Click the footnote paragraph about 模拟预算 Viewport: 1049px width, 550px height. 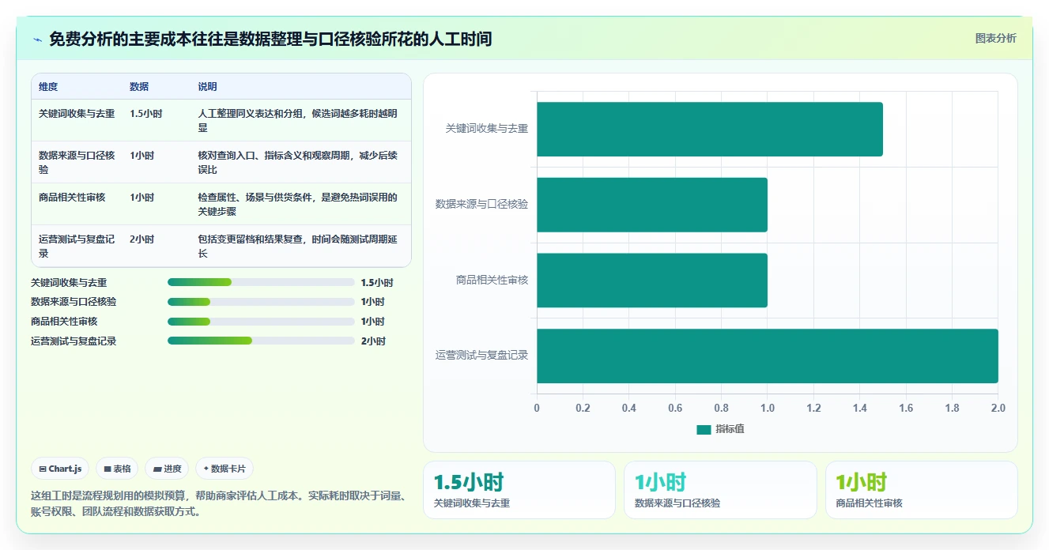click(x=220, y=503)
